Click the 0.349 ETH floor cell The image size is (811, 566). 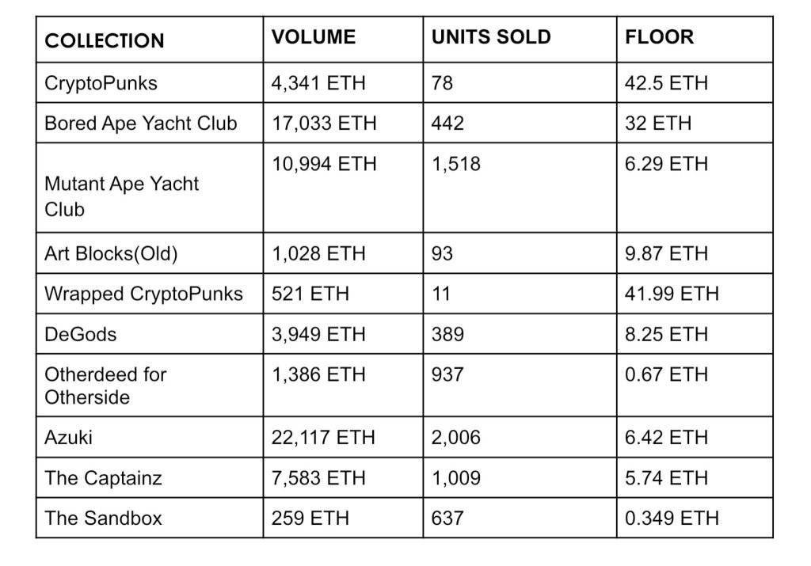(672, 519)
